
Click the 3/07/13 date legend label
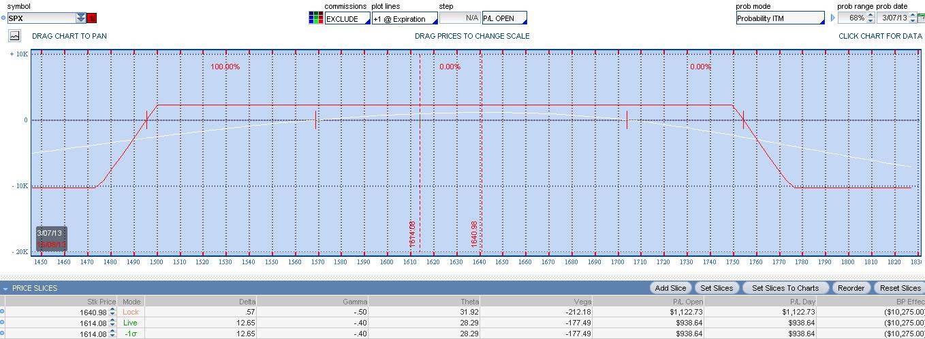pyautogui.click(x=51, y=233)
